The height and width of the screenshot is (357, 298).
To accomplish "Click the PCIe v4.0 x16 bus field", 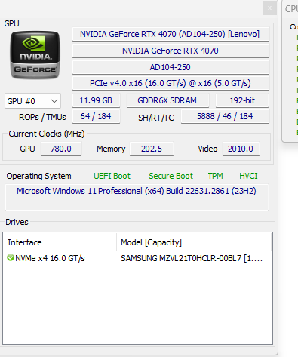I will point(171,83).
